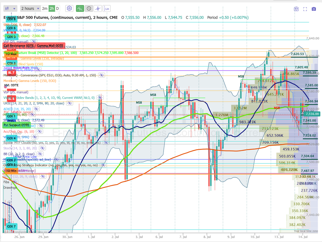Click the GEX 7 level marker
The width and height of the screenshot is (322, 242).
tap(11, 226)
